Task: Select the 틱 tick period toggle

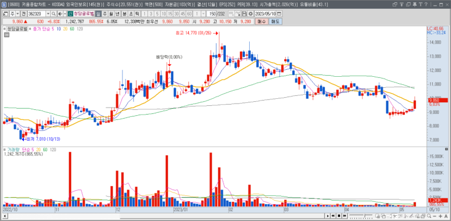Action: [x=137, y=14]
